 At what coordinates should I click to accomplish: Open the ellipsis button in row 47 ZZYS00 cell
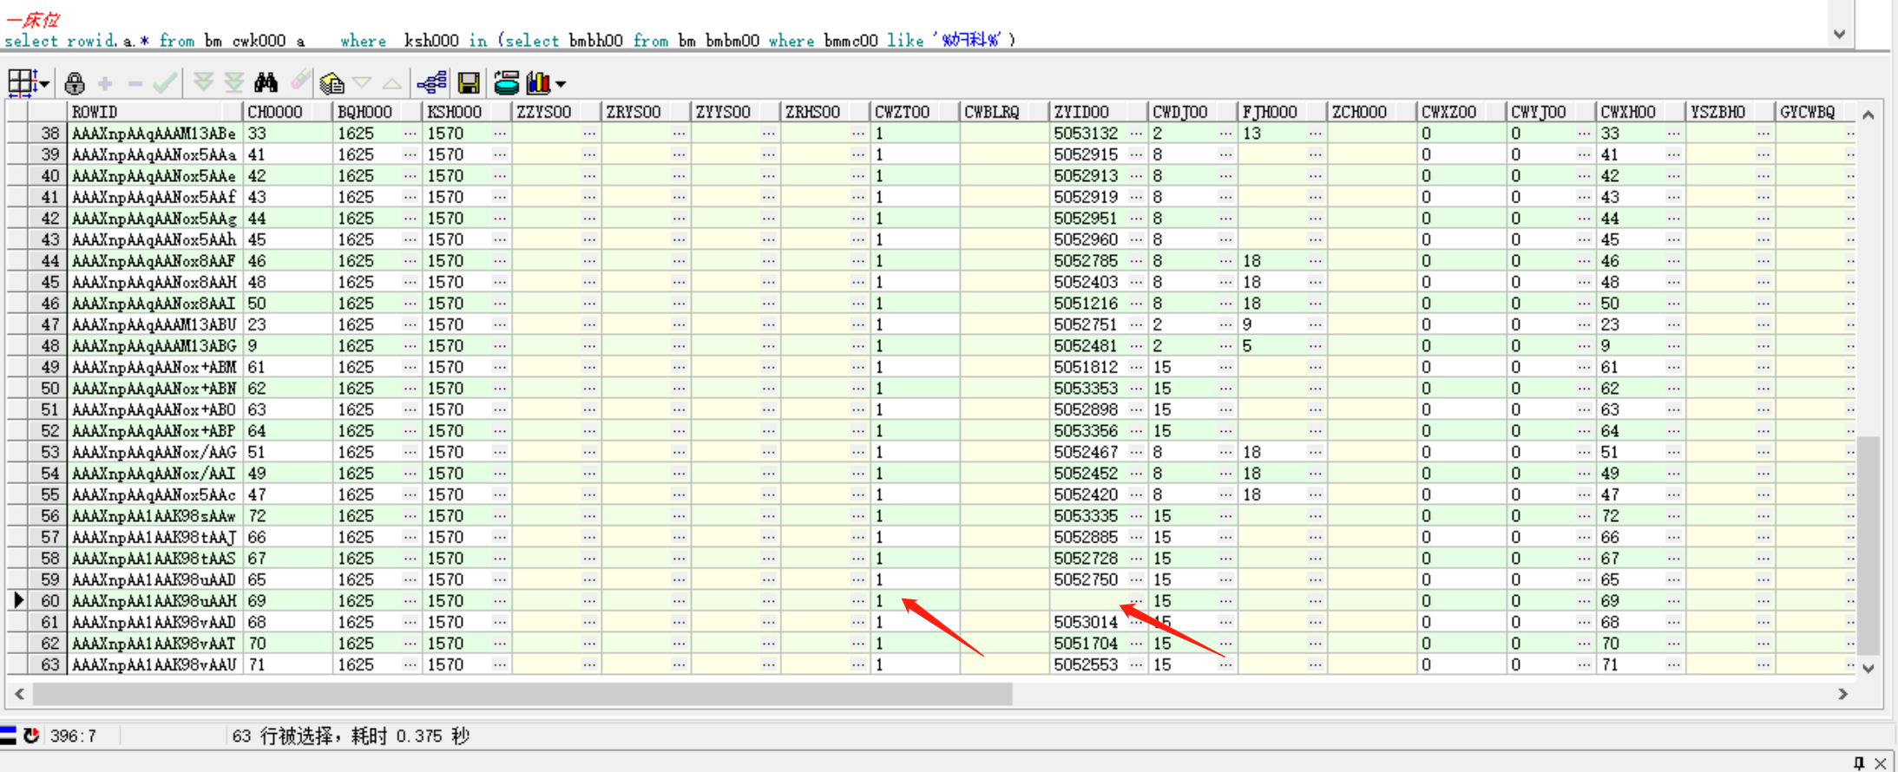point(589,324)
